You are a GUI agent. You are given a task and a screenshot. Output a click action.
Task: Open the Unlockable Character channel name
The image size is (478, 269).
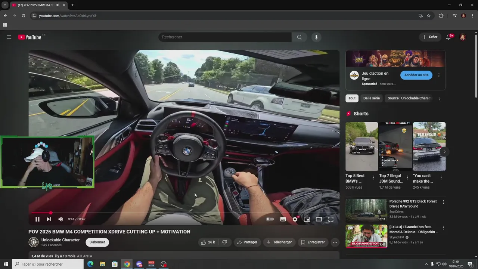click(60, 240)
